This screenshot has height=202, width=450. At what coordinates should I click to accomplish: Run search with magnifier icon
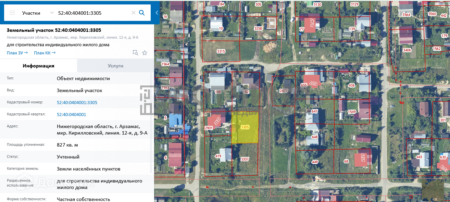[x=142, y=13]
